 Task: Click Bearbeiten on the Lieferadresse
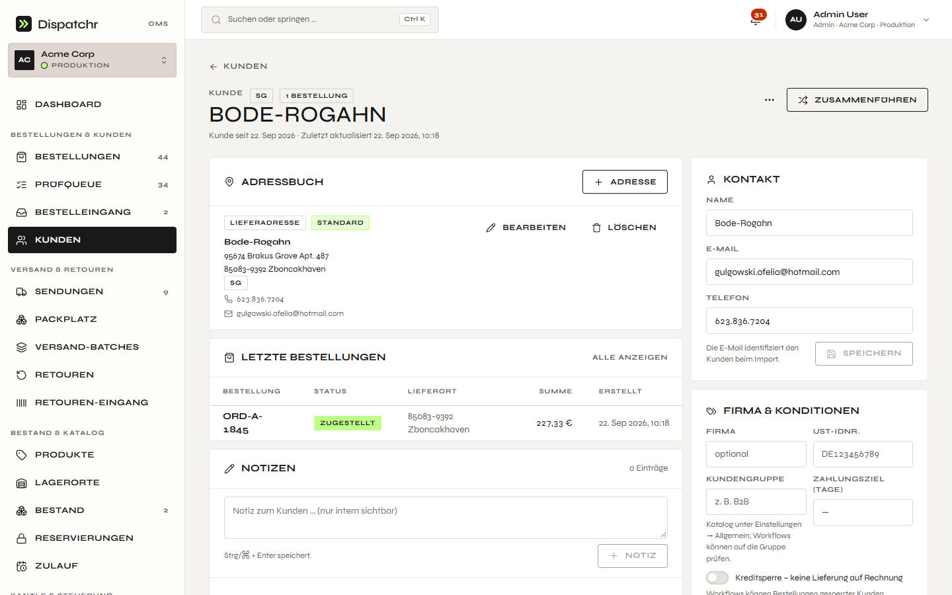[x=526, y=227]
